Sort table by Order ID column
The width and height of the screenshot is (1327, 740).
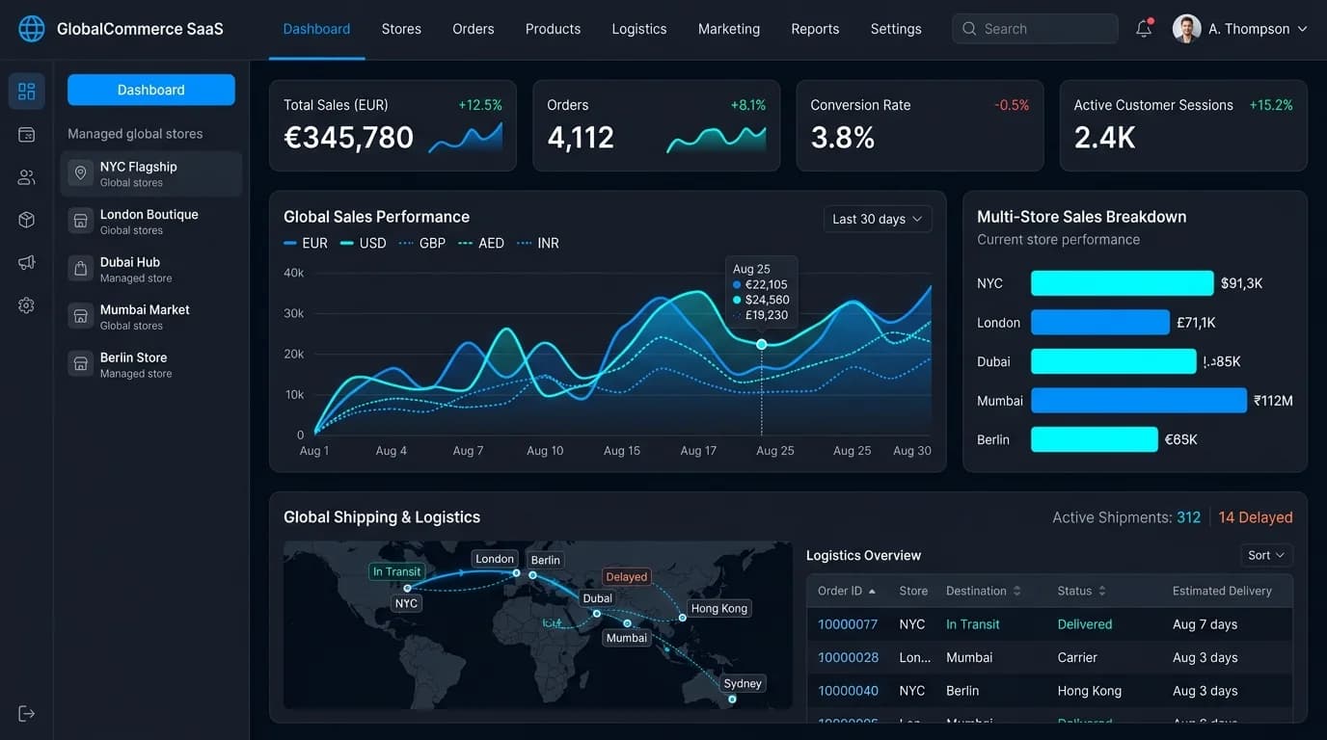[847, 591]
